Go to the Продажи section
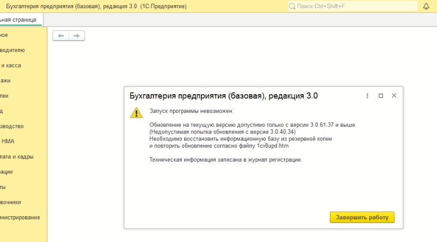This screenshot has height=242, width=437. point(6,81)
